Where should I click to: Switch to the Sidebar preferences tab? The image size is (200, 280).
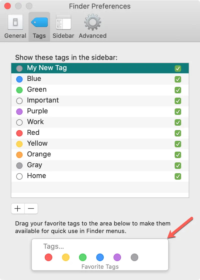[x=63, y=27]
